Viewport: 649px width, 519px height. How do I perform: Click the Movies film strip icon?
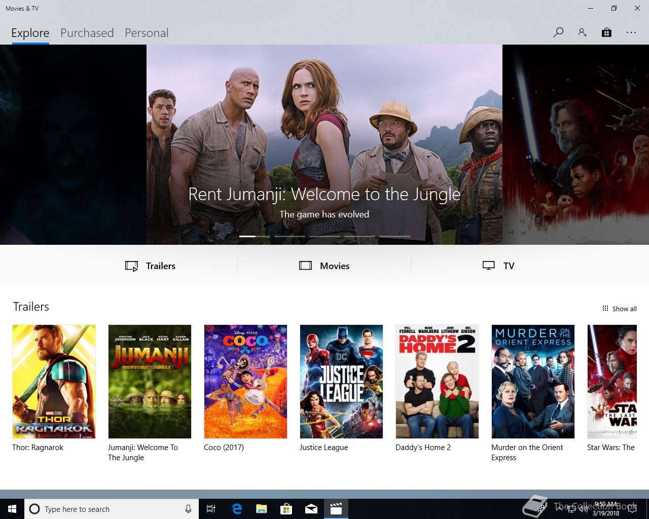[x=305, y=266]
